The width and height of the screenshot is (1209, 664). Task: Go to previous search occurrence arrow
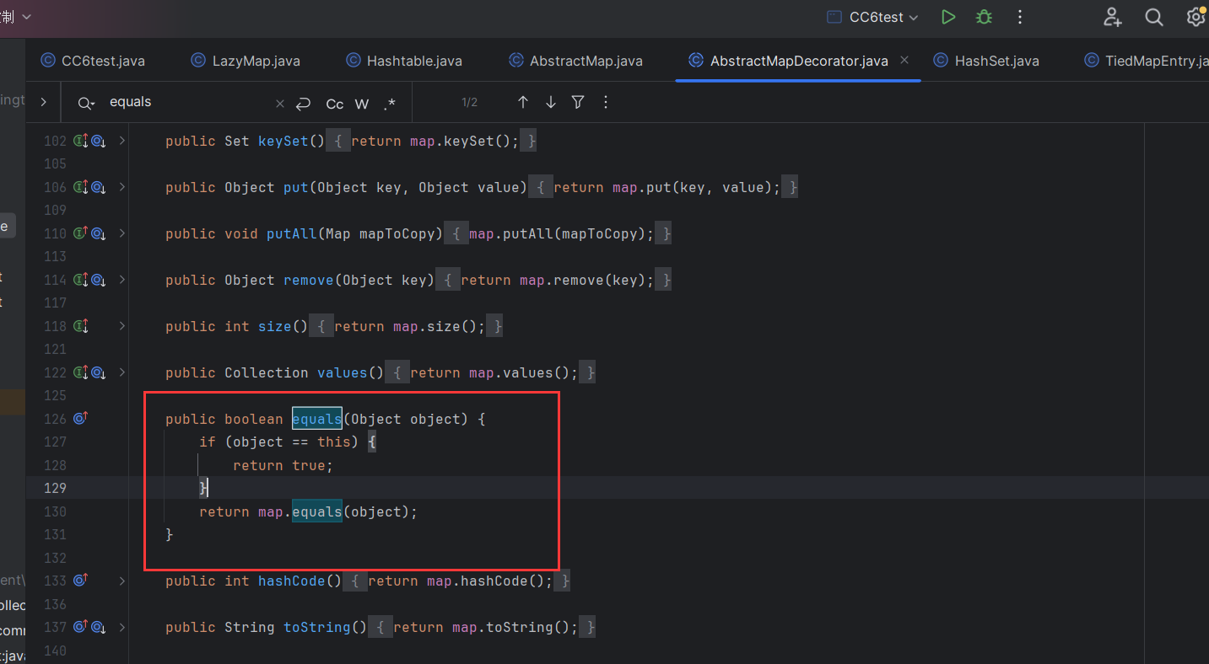pyautogui.click(x=523, y=102)
